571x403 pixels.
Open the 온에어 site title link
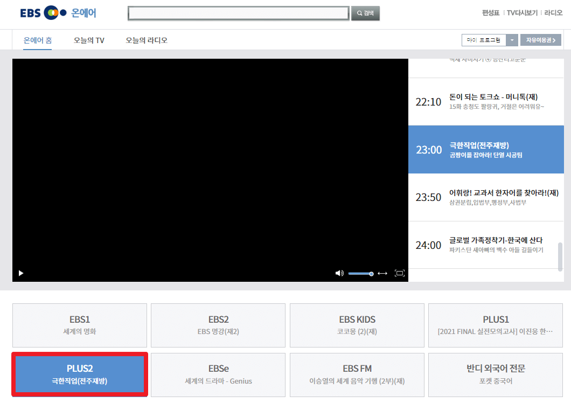point(83,13)
